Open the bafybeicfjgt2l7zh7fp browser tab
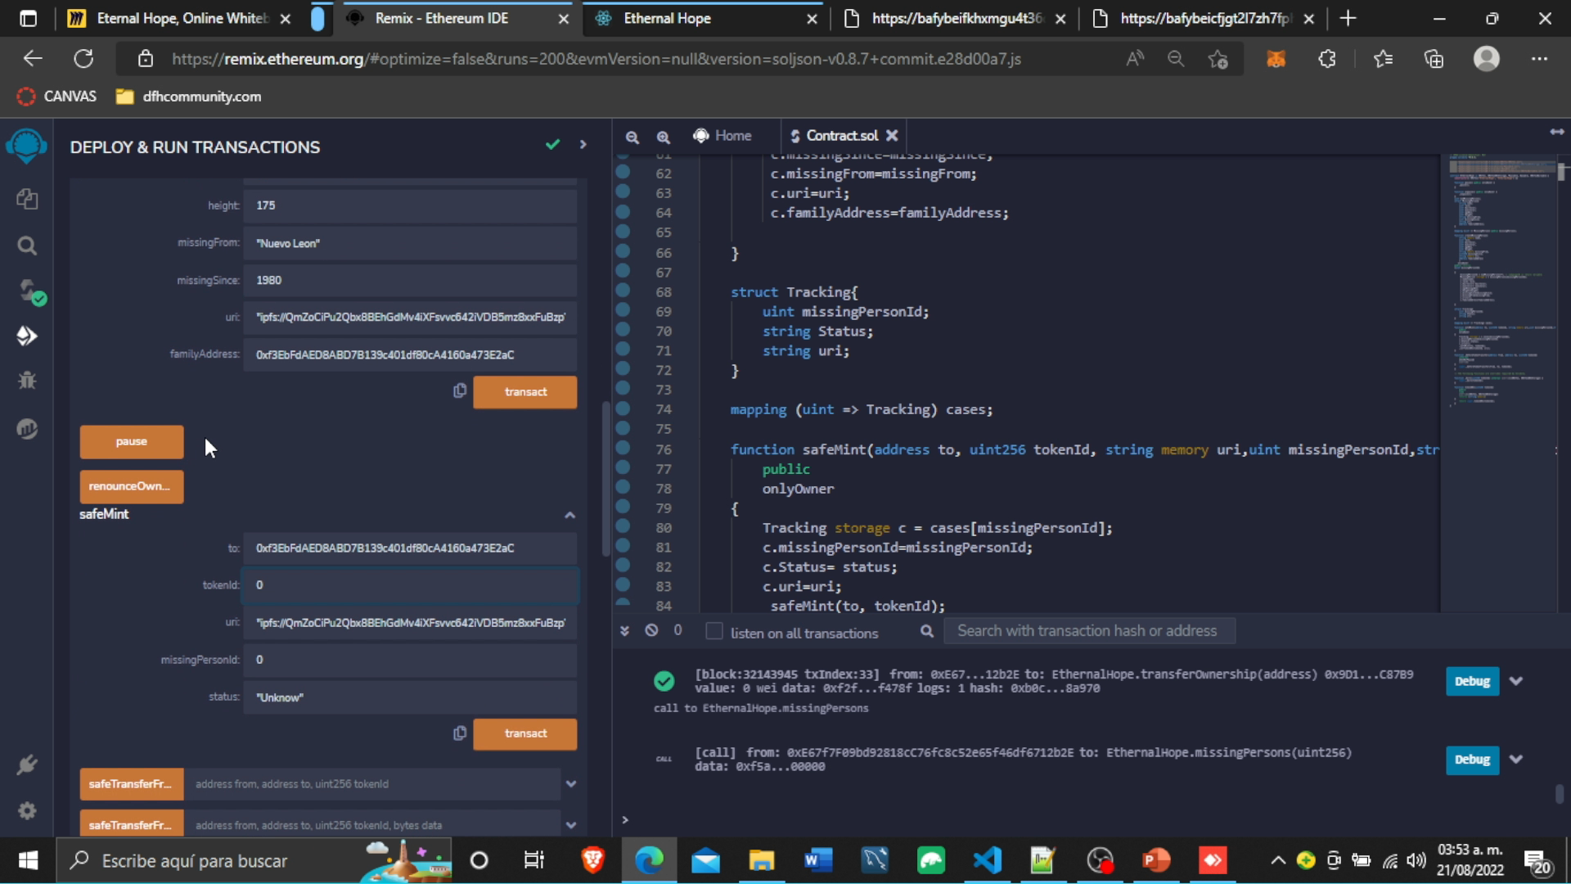Viewport: 1571px width, 884px height. [1203, 18]
